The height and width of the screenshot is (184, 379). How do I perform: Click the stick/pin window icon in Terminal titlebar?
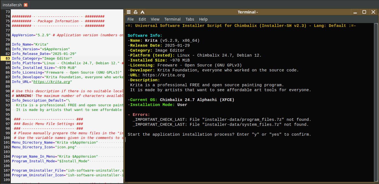[135, 12]
